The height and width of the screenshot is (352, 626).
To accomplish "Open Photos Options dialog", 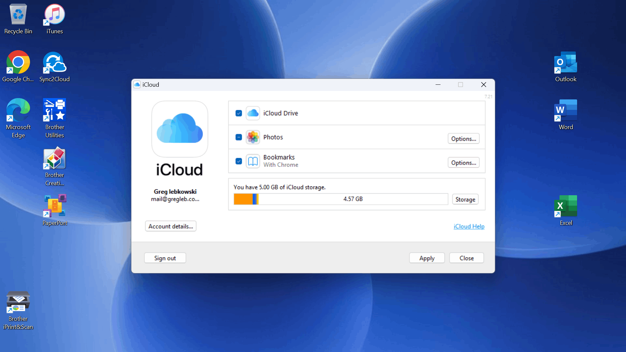I will click(464, 139).
